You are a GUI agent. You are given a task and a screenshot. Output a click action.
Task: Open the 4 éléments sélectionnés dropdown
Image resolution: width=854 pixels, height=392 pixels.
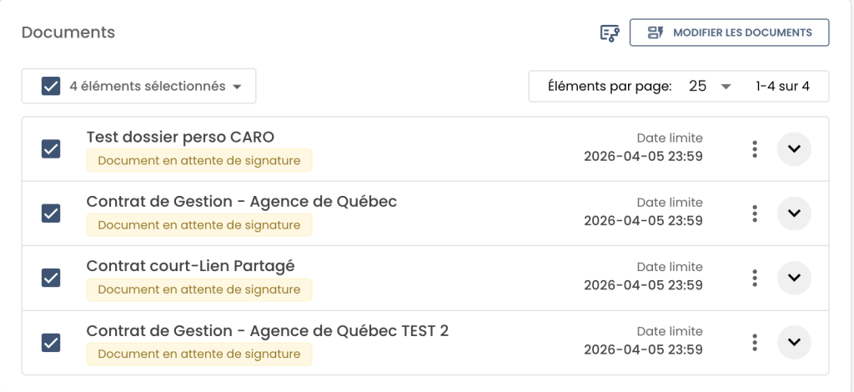point(237,87)
